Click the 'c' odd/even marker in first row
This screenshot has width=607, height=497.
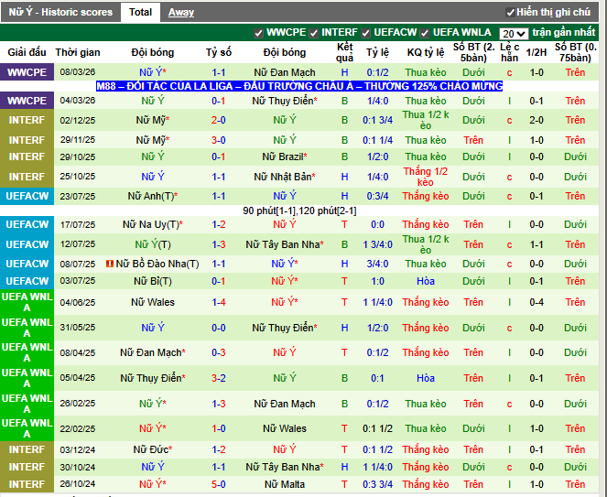(x=509, y=72)
